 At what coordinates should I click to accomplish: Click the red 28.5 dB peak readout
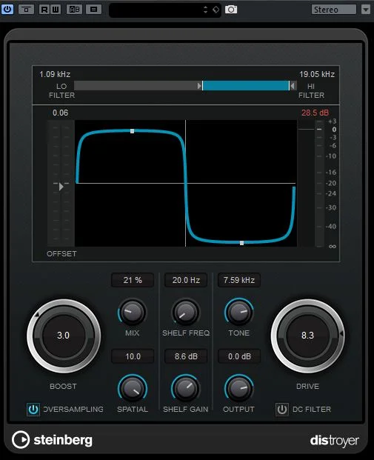tap(315, 113)
